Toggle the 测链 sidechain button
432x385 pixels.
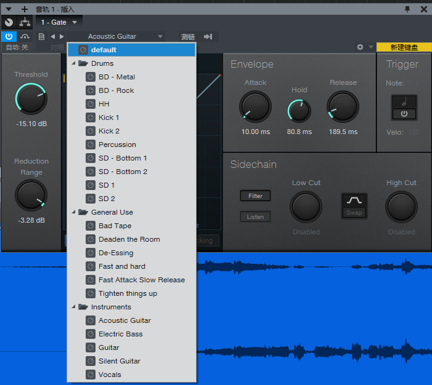pyautogui.click(x=188, y=36)
